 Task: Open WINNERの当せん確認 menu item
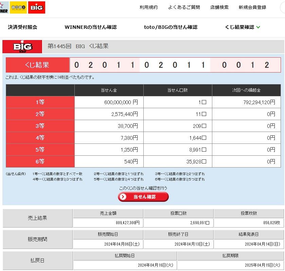[x=90, y=27]
